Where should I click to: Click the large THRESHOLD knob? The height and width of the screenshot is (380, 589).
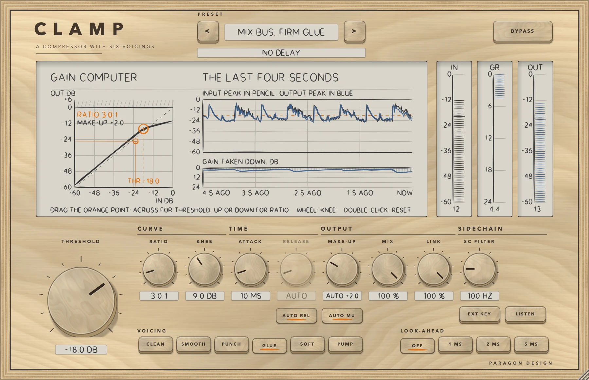[x=81, y=300]
